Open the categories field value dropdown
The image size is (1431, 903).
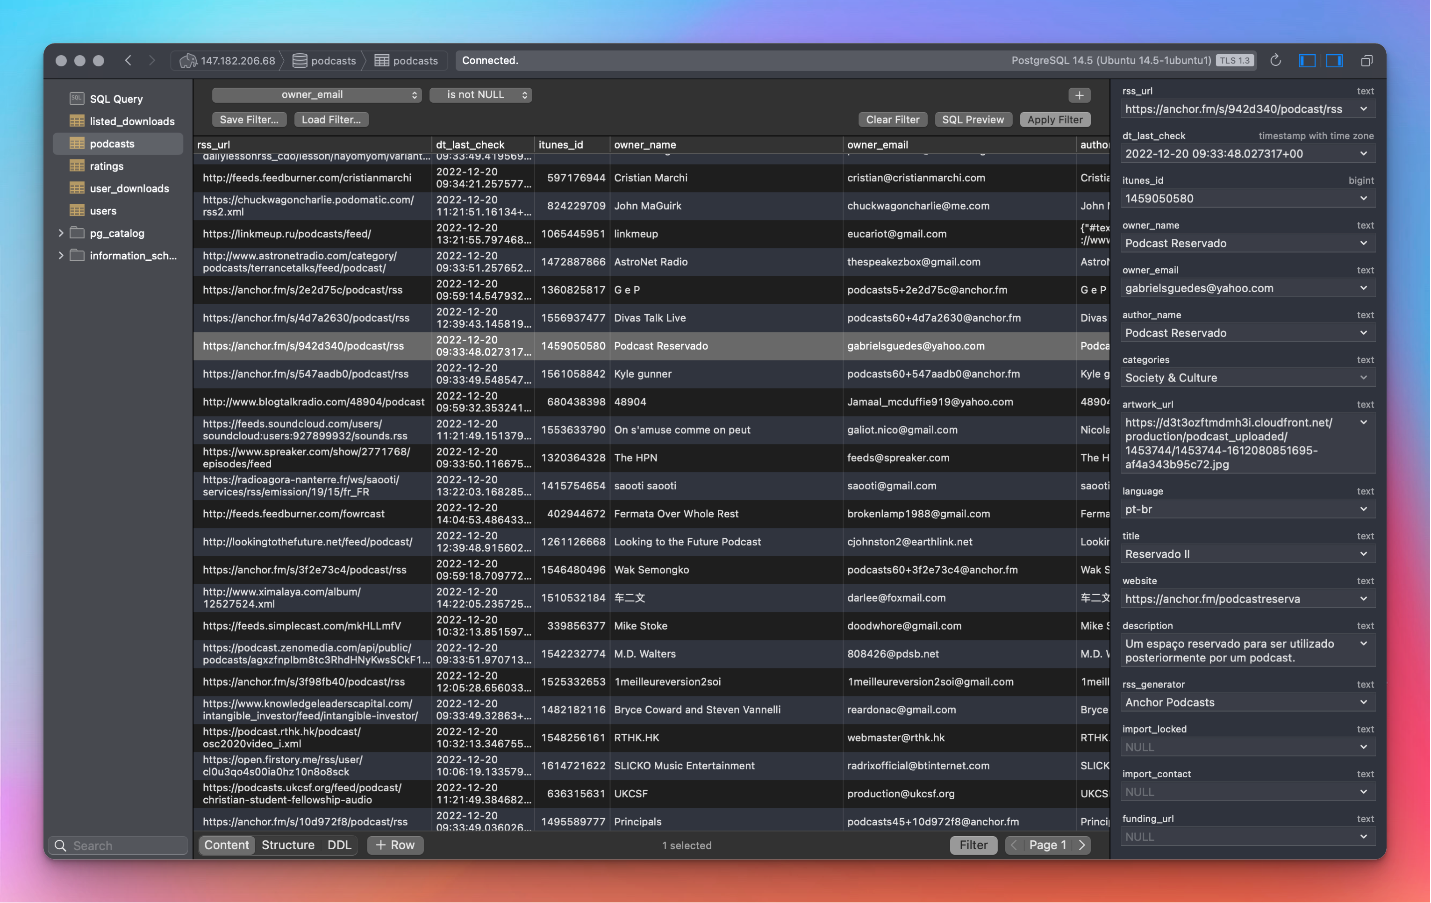[x=1363, y=378]
